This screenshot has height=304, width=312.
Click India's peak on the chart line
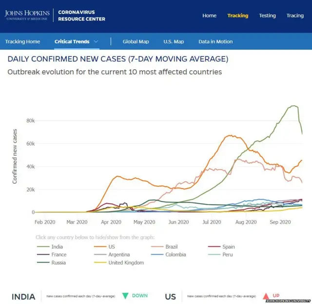click(x=293, y=106)
